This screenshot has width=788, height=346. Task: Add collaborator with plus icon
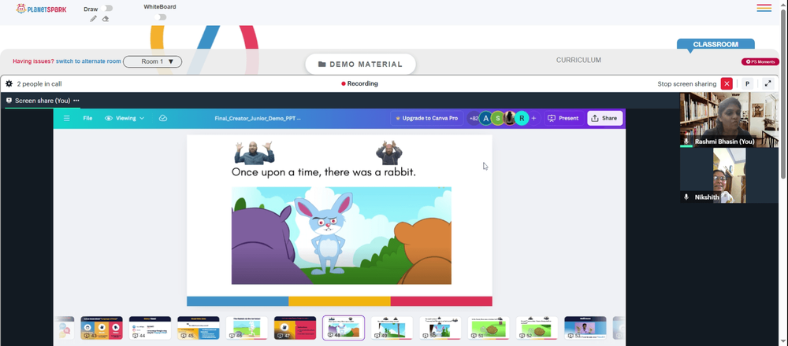pos(533,118)
